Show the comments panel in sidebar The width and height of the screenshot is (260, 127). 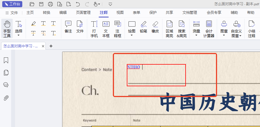(6, 85)
